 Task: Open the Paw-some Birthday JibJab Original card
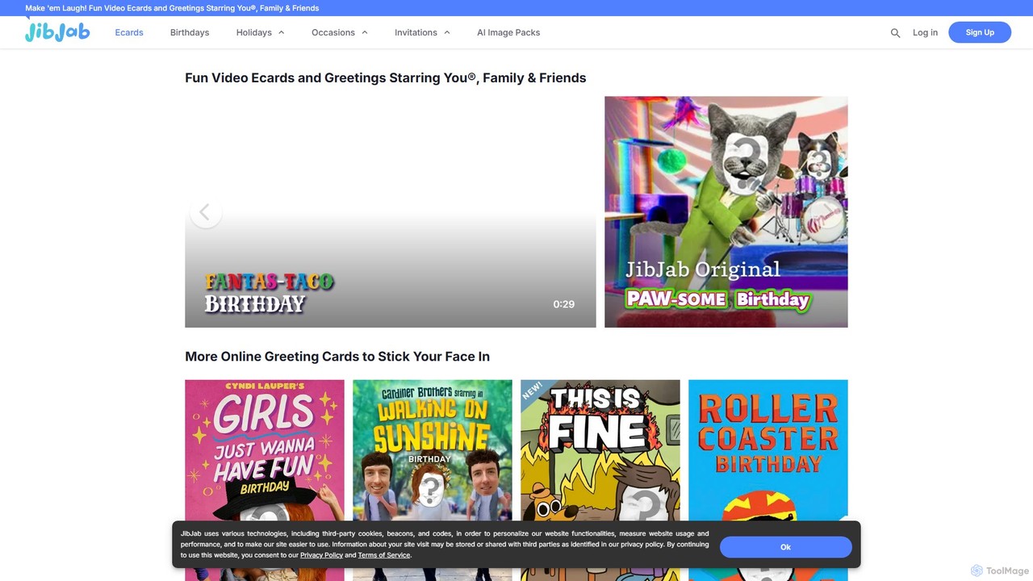coord(726,212)
